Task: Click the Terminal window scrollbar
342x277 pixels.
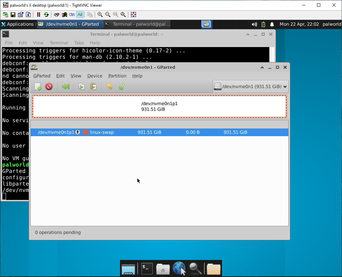Action: 272,55
